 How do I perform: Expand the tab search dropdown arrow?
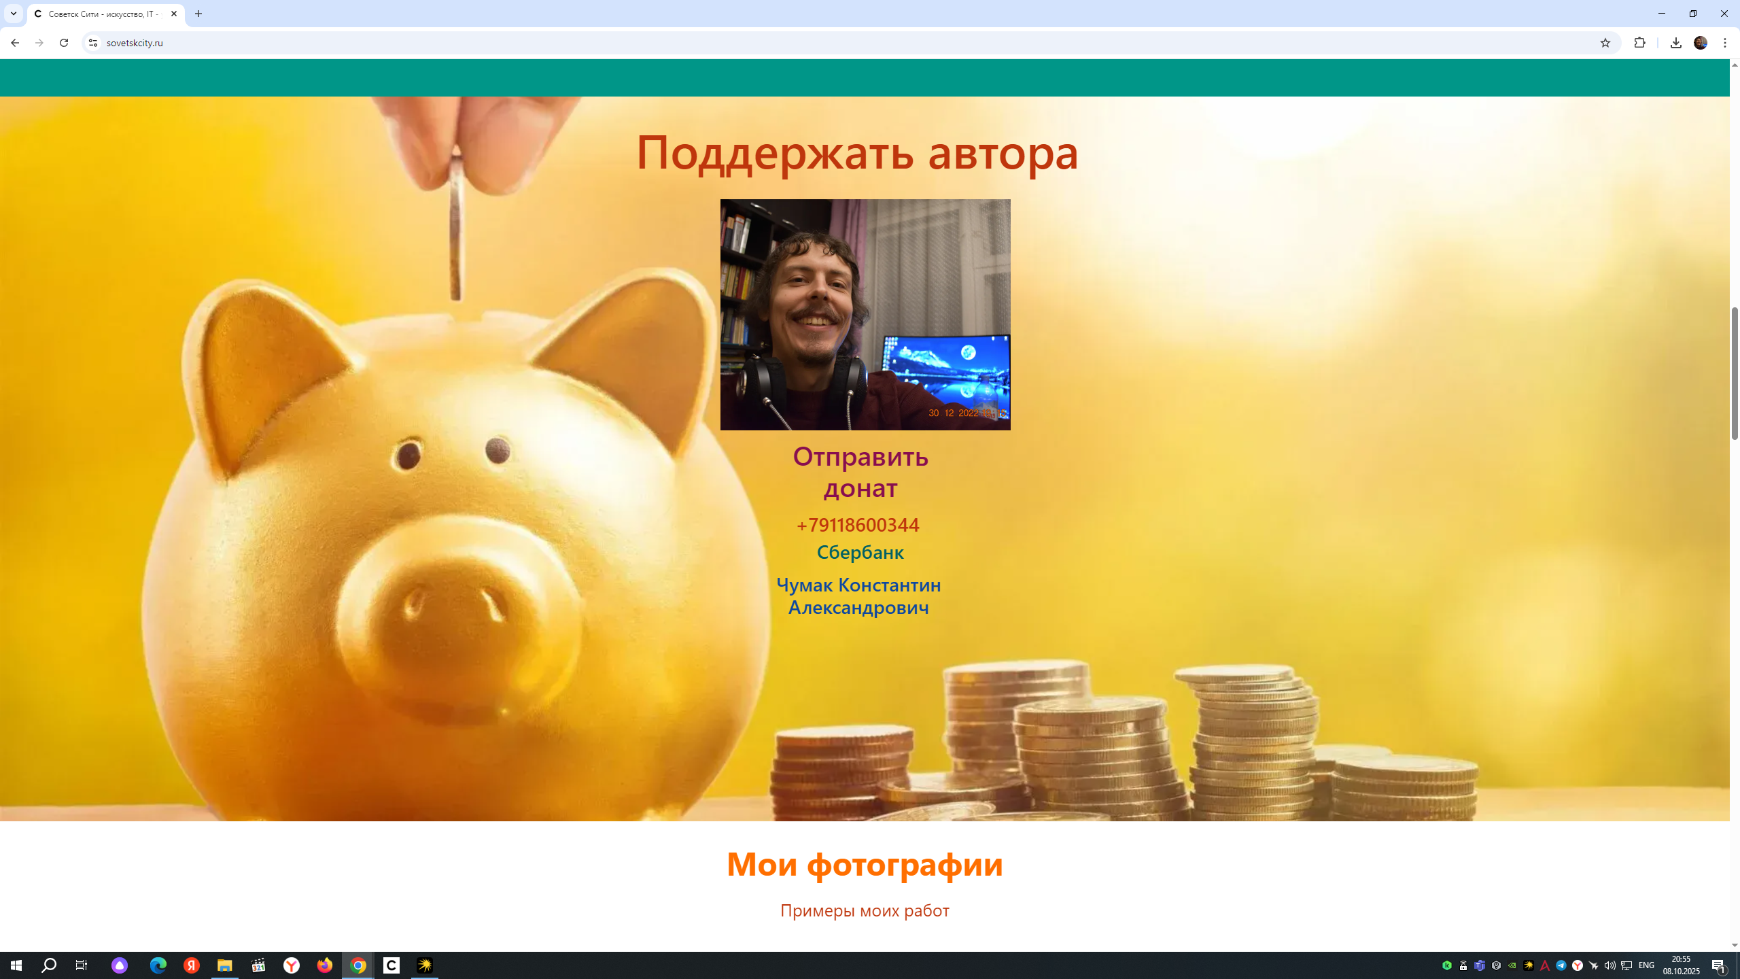tap(14, 14)
